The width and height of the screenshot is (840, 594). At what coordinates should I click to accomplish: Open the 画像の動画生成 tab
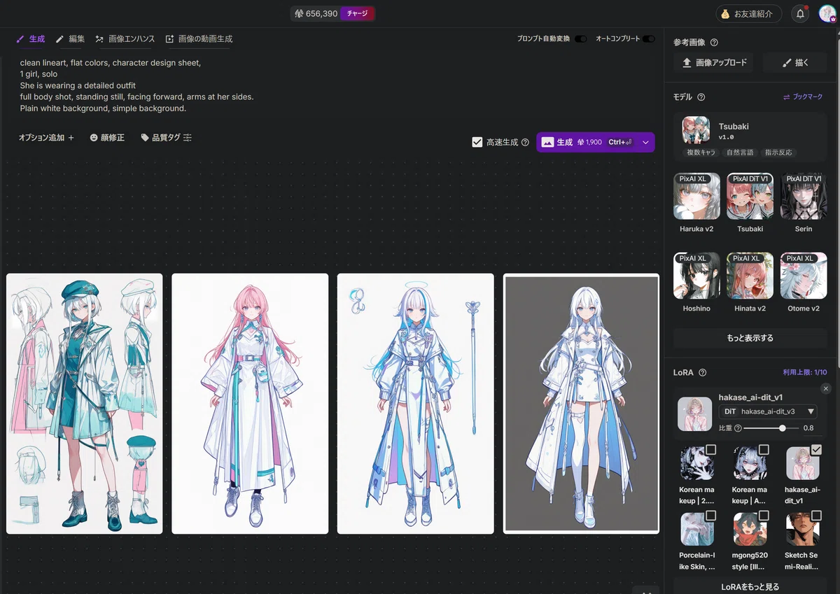point(199,39)
